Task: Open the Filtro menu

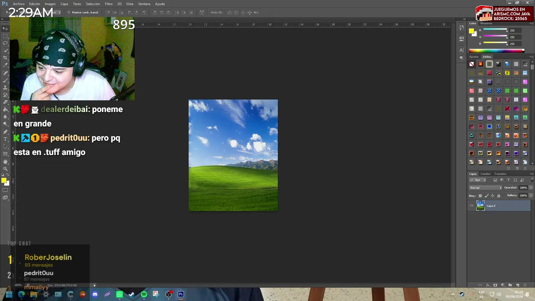Action: (x=109, y=4)
